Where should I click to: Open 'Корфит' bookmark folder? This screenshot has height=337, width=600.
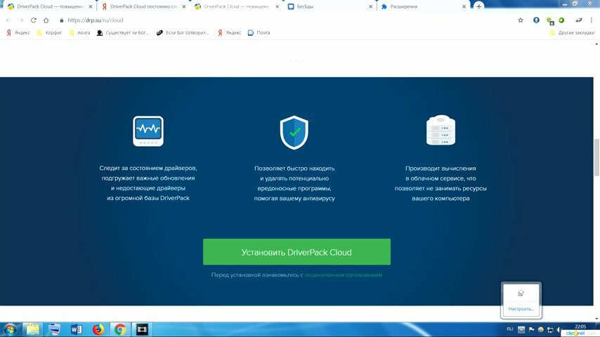(49, 33)
